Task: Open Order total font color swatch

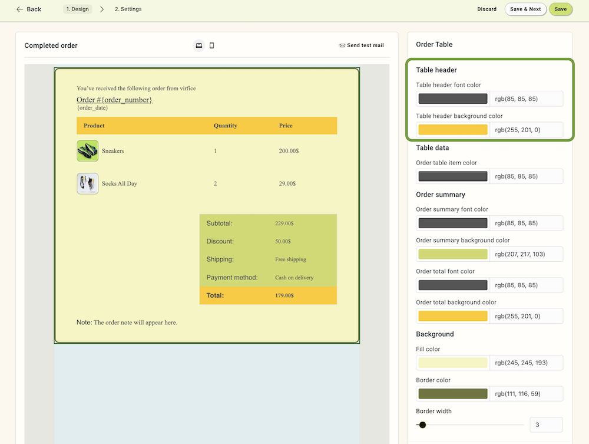Action: (452, 285)
